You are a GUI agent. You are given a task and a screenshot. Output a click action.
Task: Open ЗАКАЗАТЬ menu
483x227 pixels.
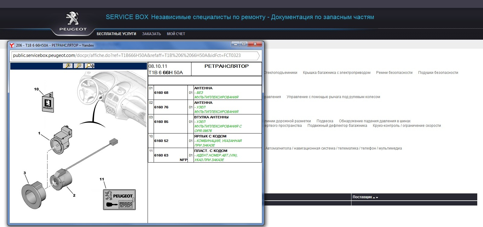[x=152, y=34]
